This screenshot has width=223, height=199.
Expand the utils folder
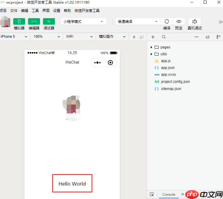(151, 54)
